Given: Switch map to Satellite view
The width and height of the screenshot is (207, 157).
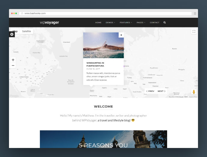Looking at the screenshot, I should tap(26, 31).
